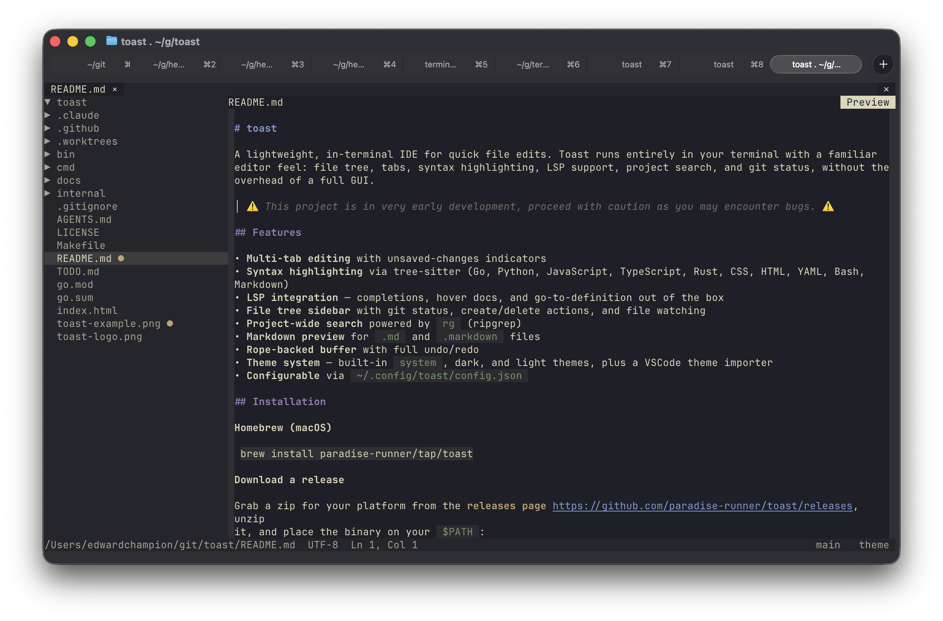Expand the .github folder

click(47, 128)
